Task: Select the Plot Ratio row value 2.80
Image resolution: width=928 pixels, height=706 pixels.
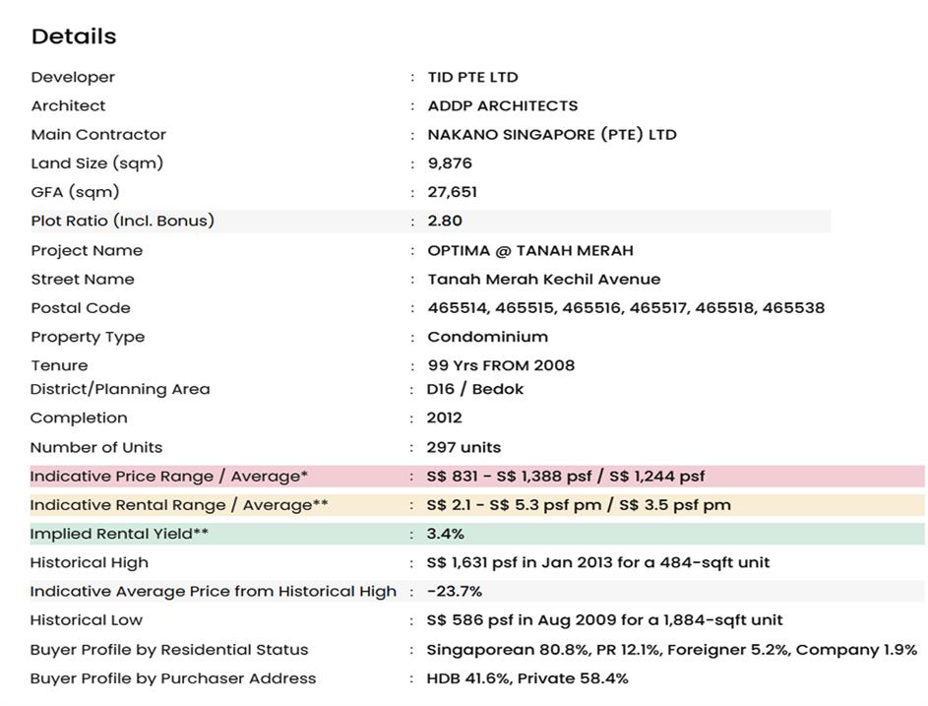Action: [445, 221]
